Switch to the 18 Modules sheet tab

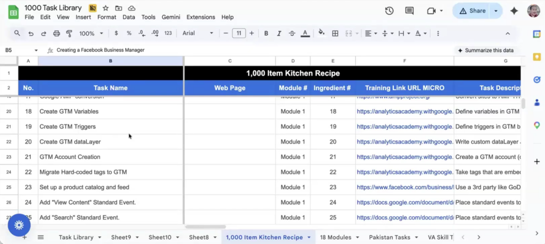335,237
